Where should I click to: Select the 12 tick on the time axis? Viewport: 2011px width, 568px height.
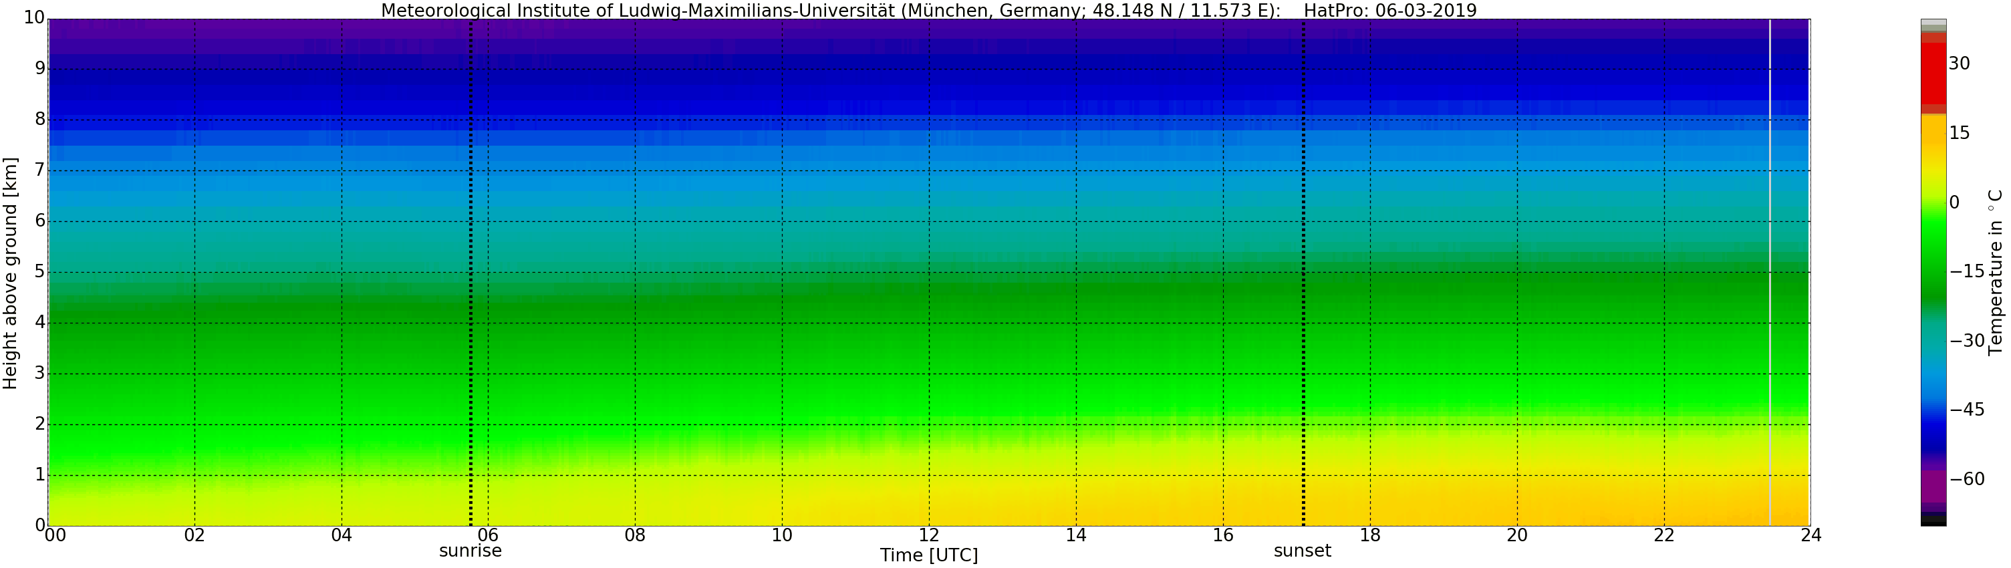(929, 535)
